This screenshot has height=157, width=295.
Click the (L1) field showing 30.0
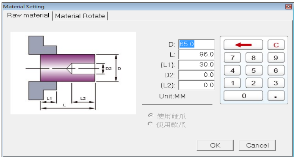(x=196, y=64)
